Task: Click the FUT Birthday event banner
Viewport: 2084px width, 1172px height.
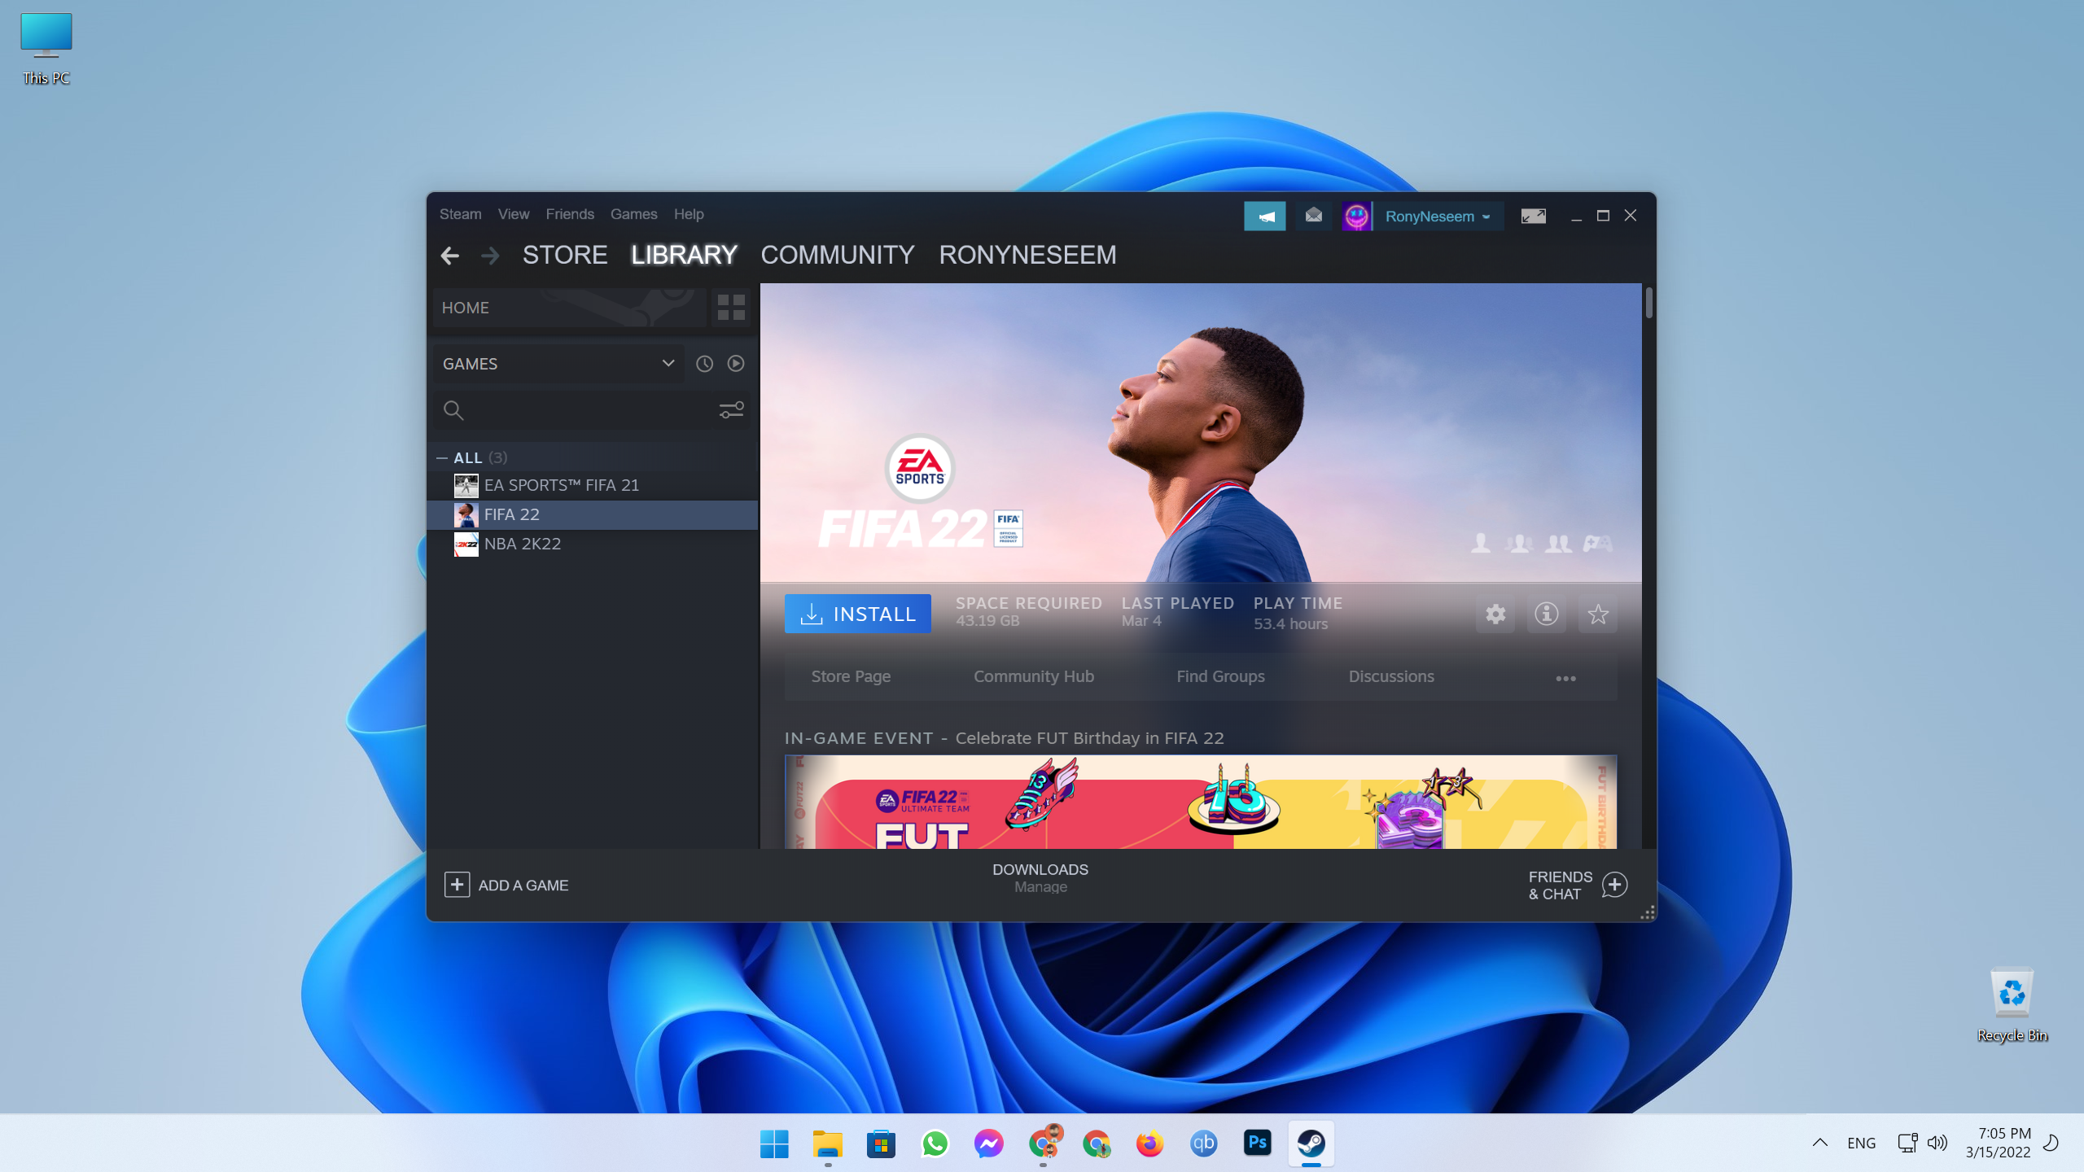Action: point(1201,802)
